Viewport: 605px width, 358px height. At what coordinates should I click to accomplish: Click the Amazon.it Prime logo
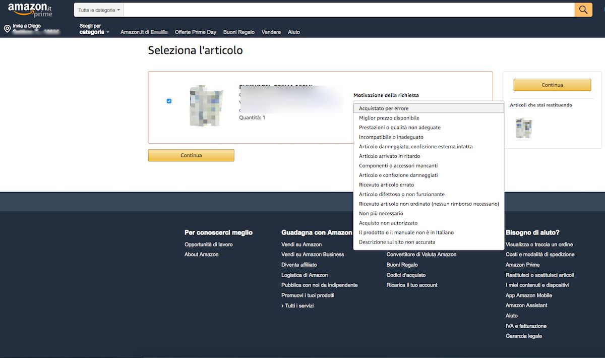[x=30, y=10]
